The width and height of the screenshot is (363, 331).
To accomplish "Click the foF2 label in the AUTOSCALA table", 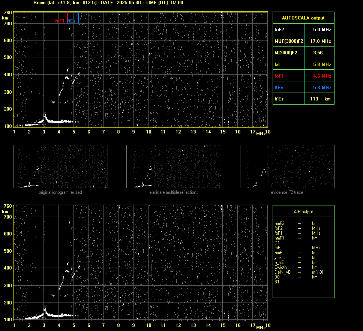I will [279, 30].
